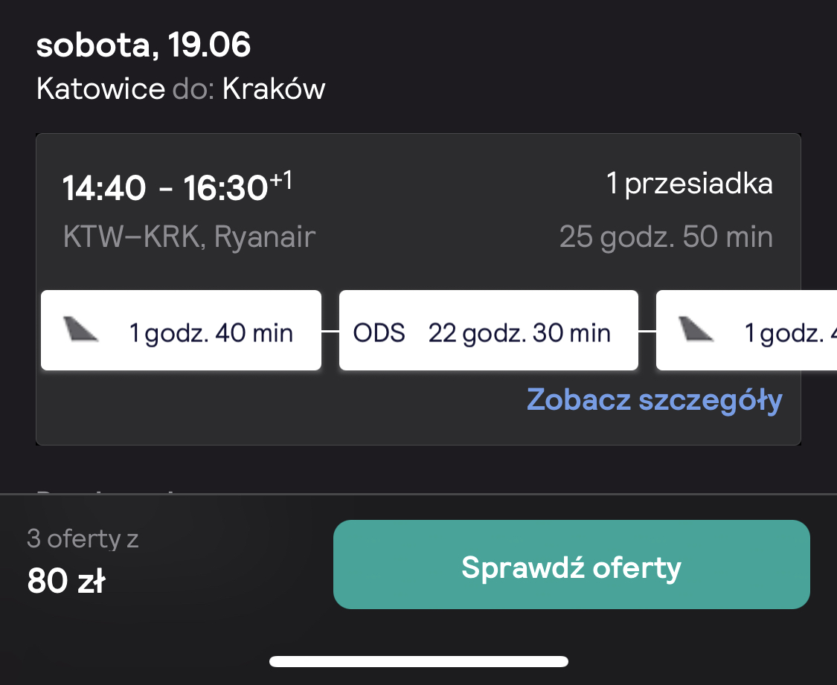Screen dimensions: 837x685
Task: Tap the +1 next-day indicator
Action: (281, 180)
